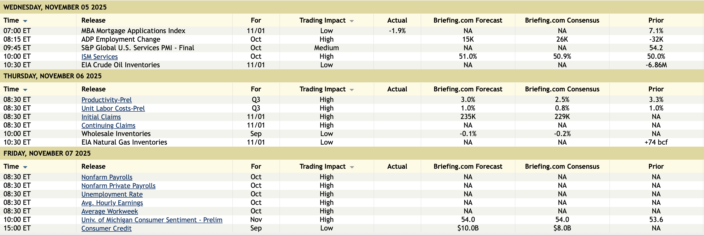Click the Nonfarm Private Payrolls link

pos(118,186)
